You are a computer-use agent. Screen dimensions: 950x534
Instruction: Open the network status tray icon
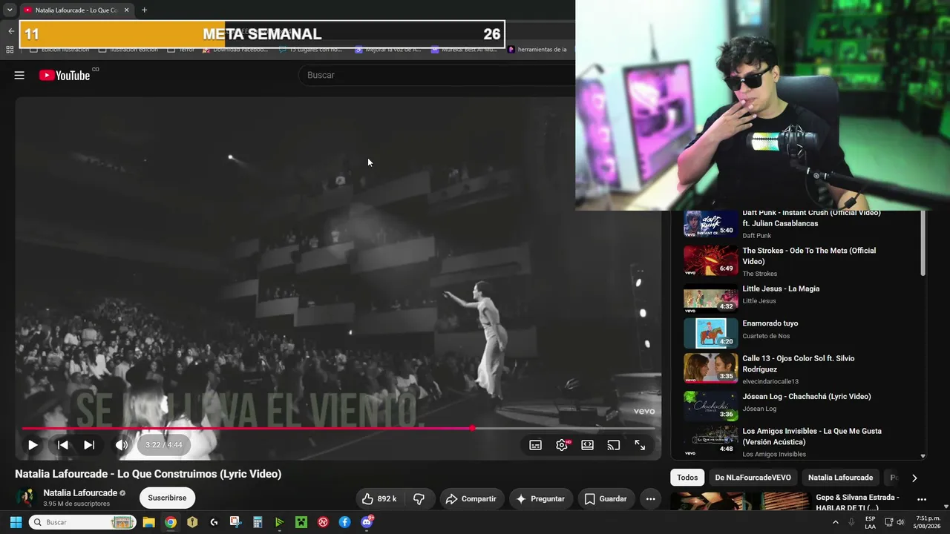pos(888,522)
